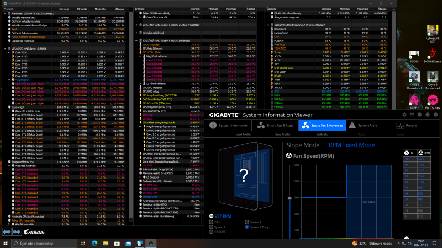Open the settings gear in System Information Viewer

pos(404,115)
